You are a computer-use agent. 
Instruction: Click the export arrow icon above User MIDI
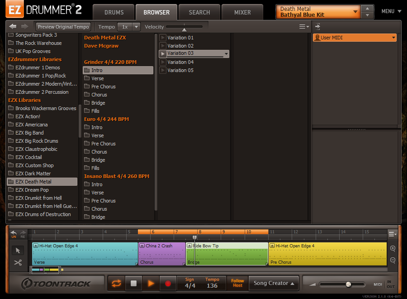point(317,27)
